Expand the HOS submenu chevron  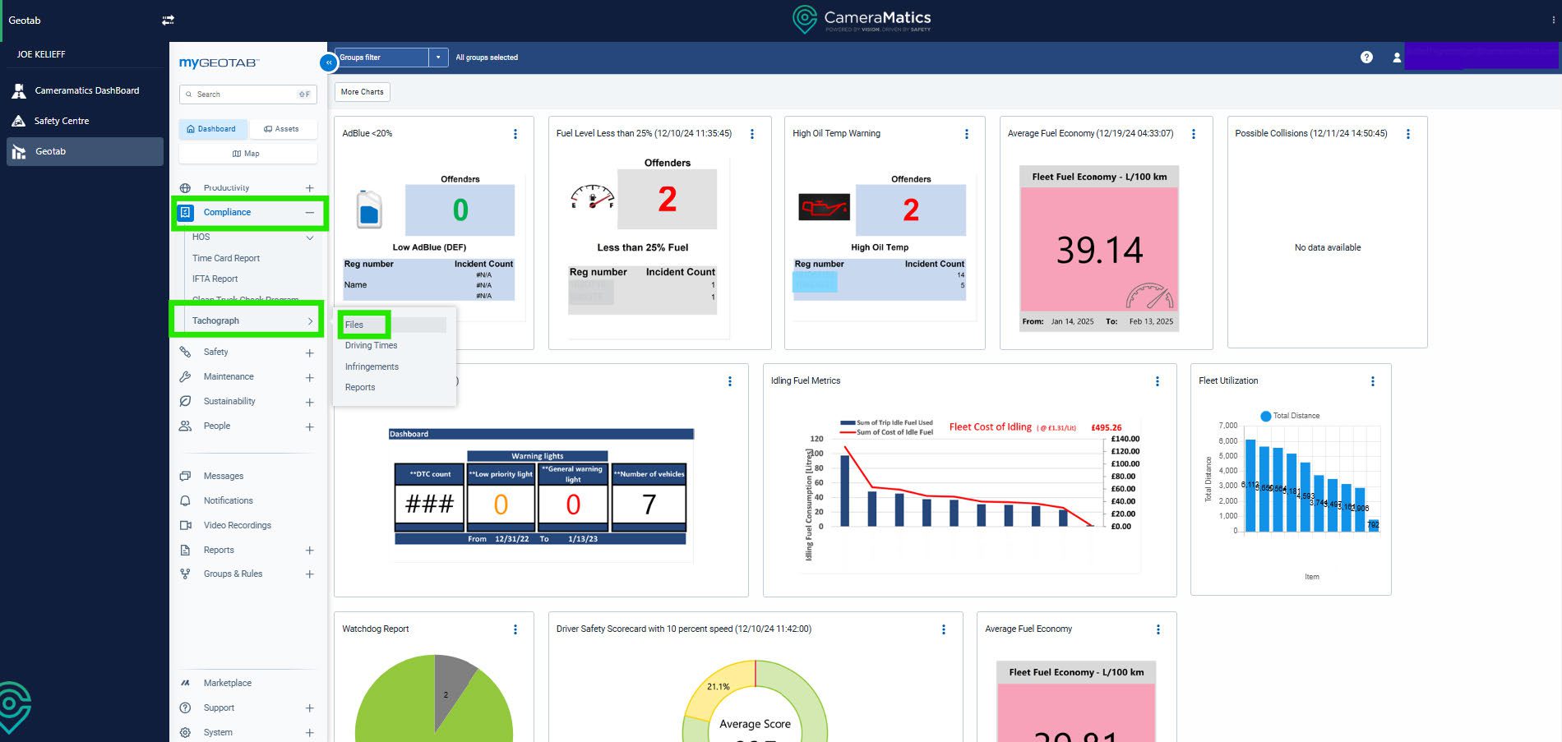[310, 238]
